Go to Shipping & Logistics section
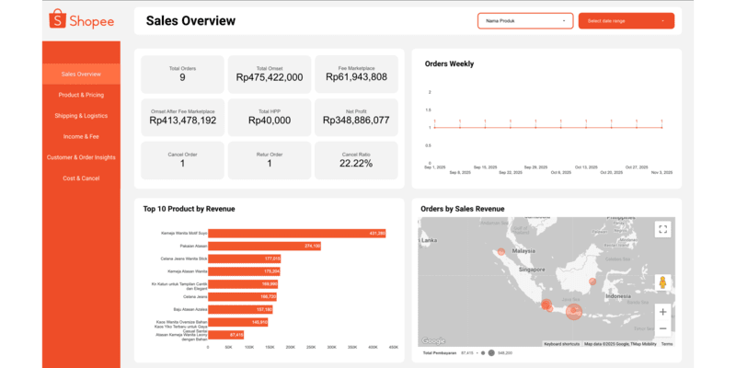 [81, 116]
